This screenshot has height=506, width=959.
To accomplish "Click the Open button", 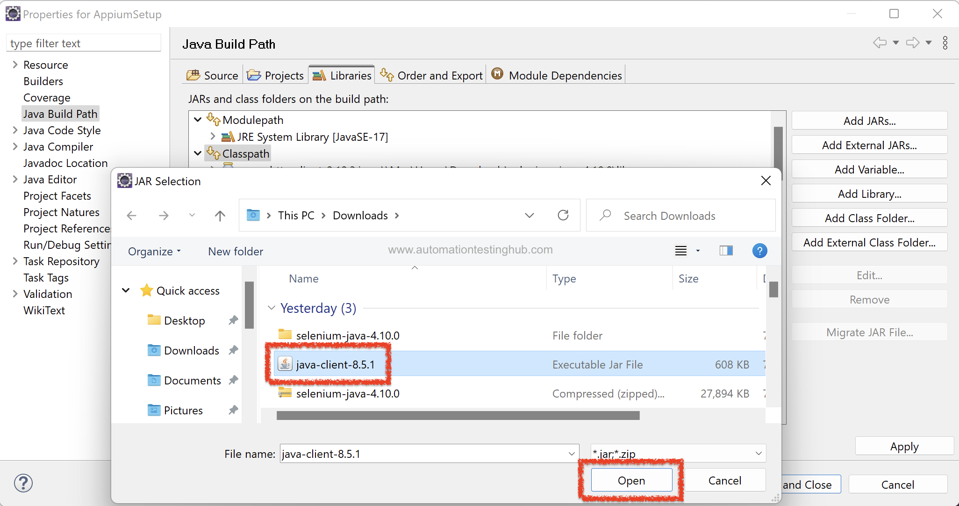I will [x=631, y=480].
